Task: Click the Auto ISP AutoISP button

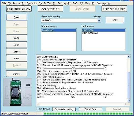Action: (50, 9)
